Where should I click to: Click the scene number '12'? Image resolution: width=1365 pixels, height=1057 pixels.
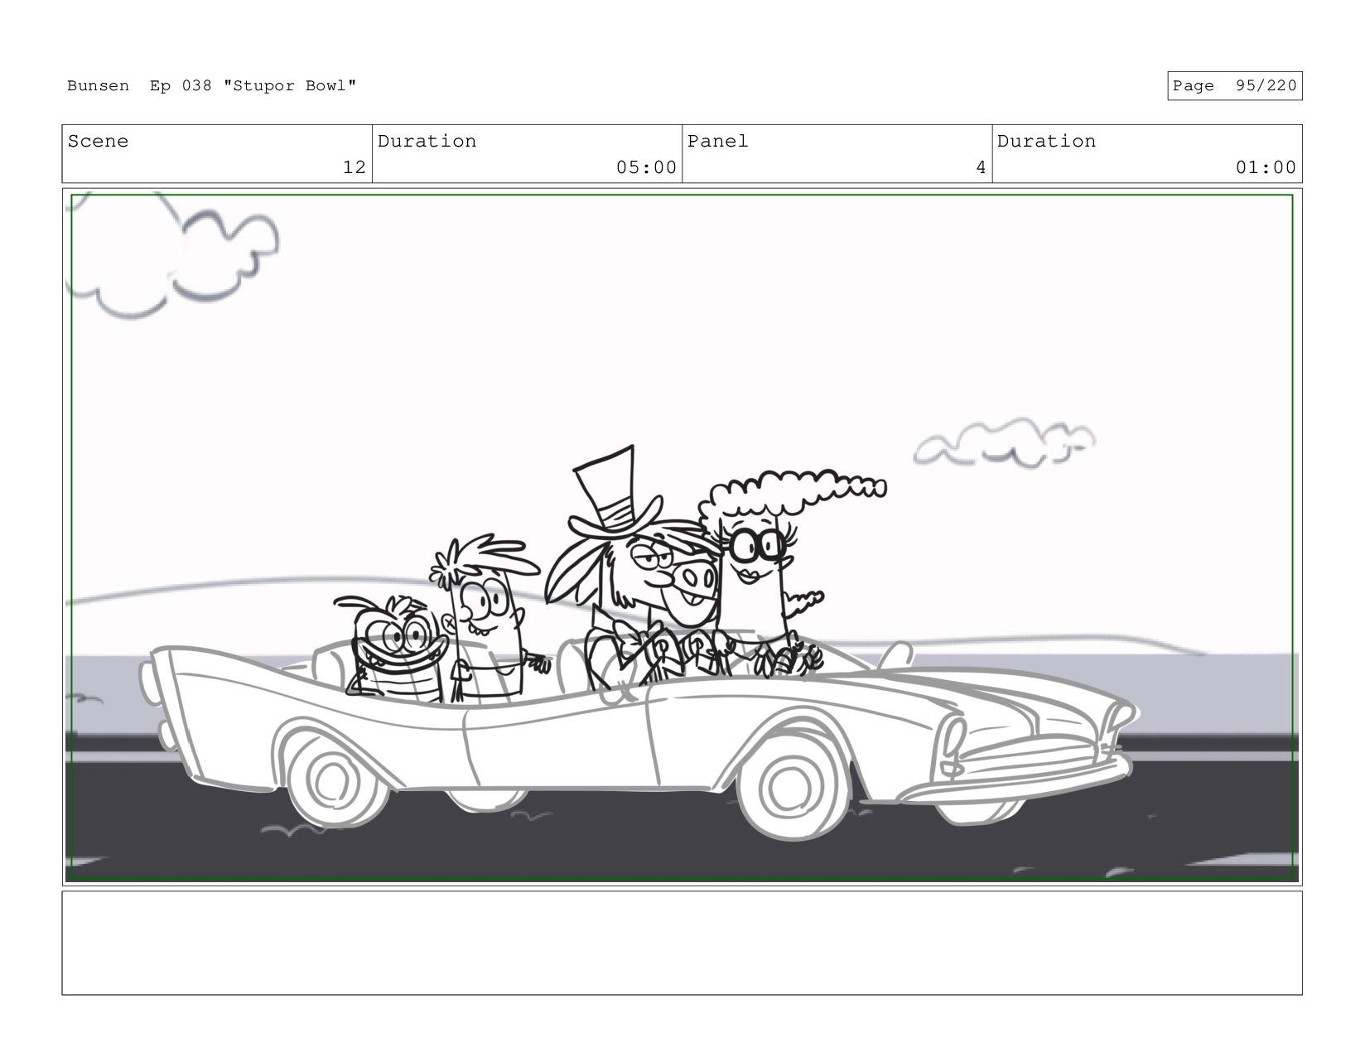click(x=355, y=167)
